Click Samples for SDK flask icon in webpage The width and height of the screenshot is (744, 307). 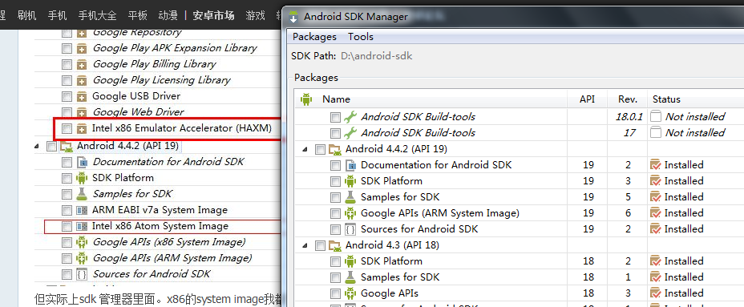pos(82,194)
